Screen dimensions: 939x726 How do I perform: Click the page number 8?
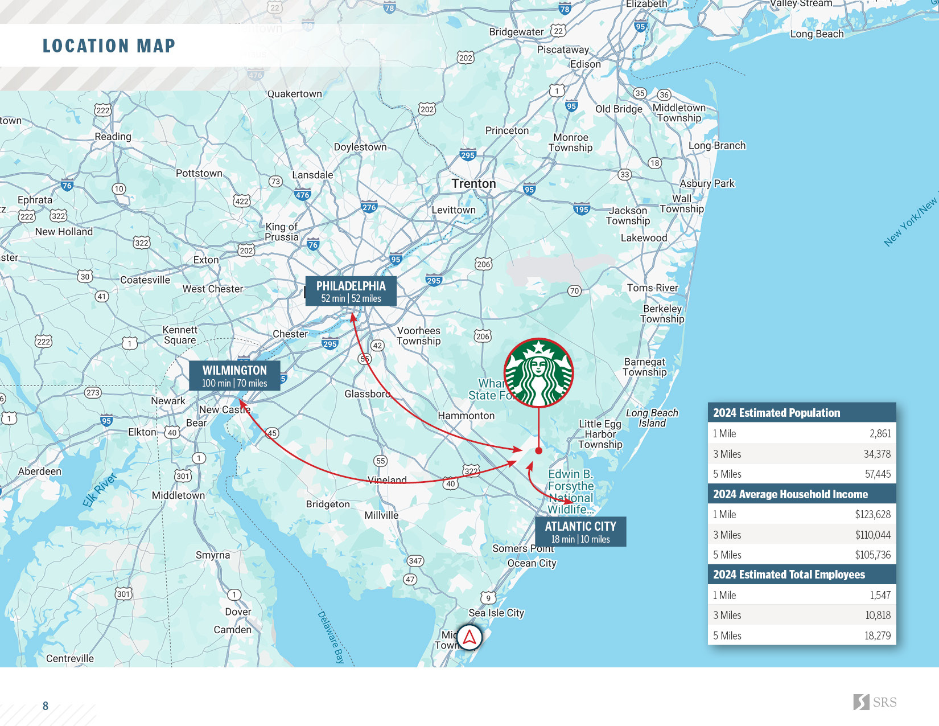[46, 706]
